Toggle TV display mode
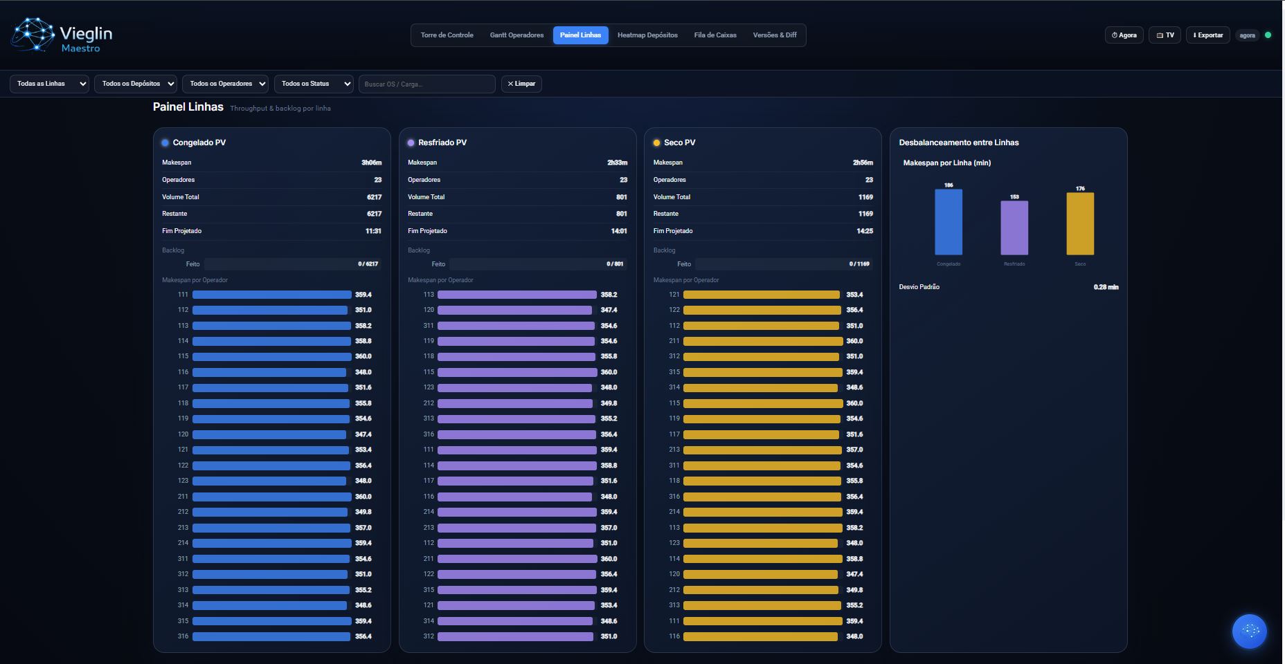 [1165, 35]
